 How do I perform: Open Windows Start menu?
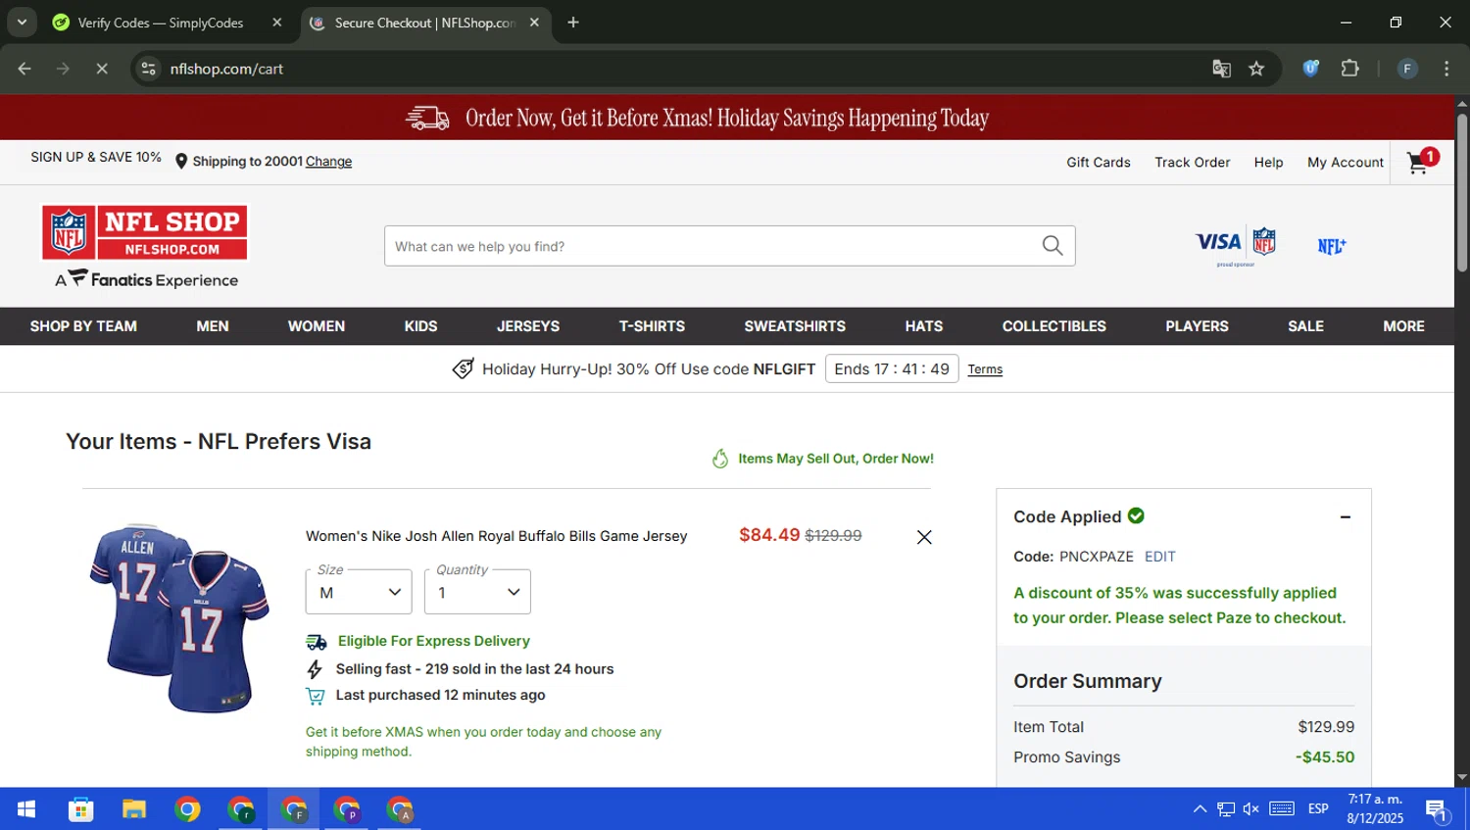pyautogui.click(x=26, y=809)
